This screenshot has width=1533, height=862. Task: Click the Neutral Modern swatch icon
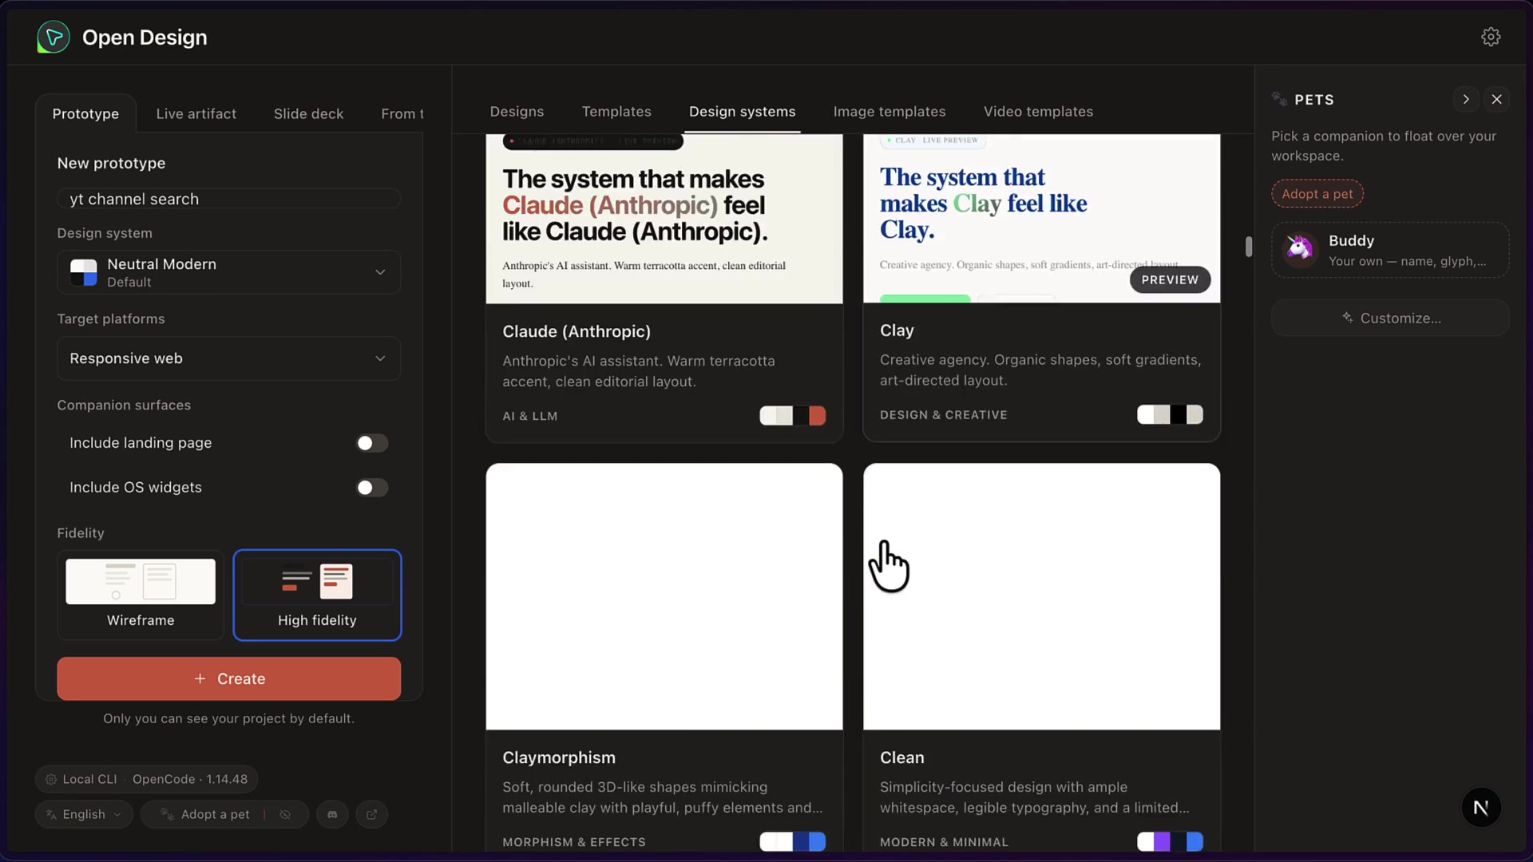(84, 272)
